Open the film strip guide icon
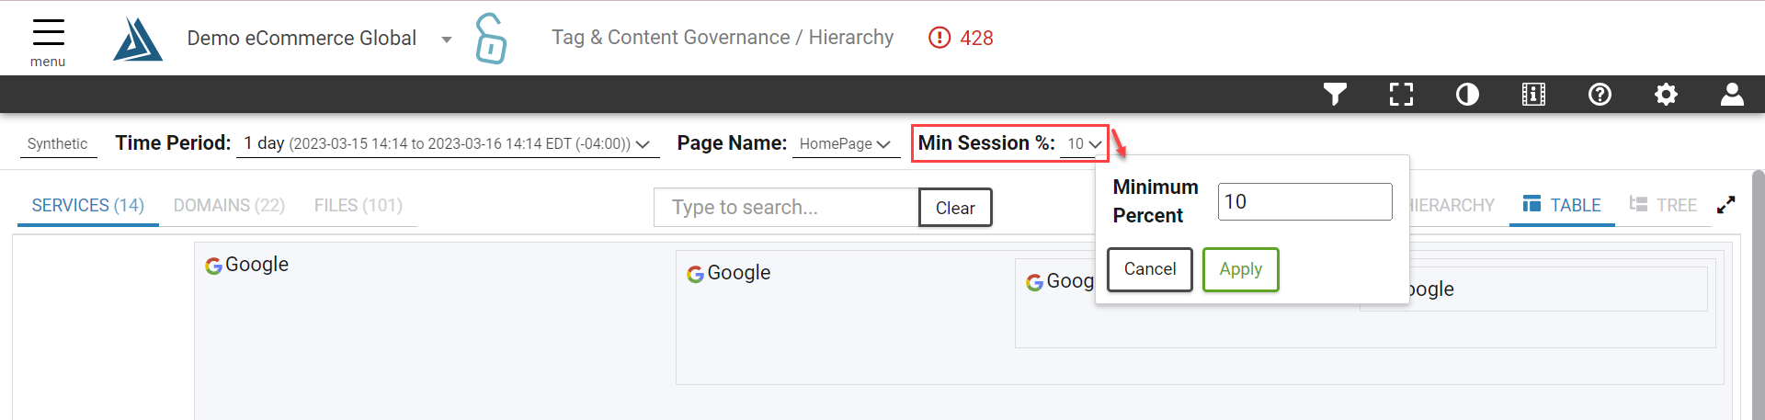The height and width of the screenshot is (420, 1765). tap(1533, 94)
